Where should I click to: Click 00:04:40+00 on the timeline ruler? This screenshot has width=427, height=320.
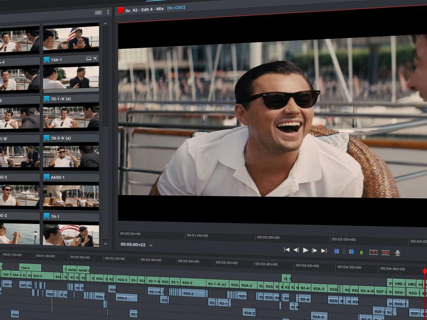pos(393,269)
